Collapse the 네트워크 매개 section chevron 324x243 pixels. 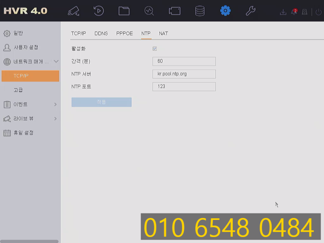pos(56,62)
